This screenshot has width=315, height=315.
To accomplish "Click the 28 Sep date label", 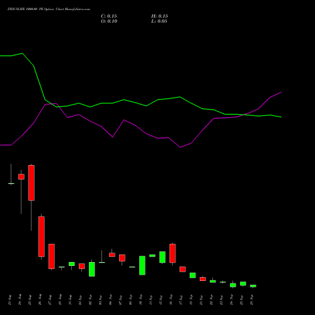I will coord(252,300).
